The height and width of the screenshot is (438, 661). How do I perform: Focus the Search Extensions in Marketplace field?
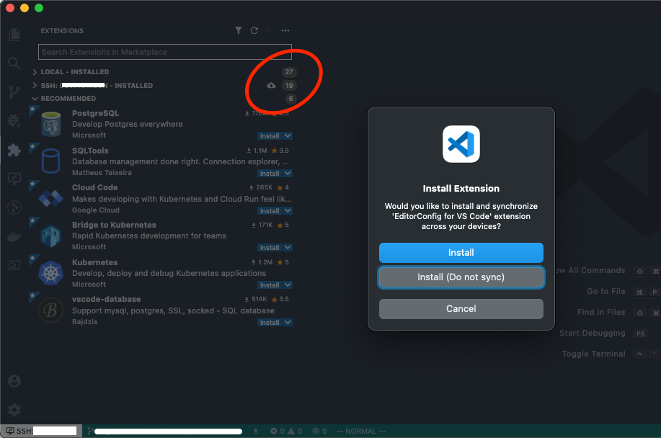click(x=165, y=52)
